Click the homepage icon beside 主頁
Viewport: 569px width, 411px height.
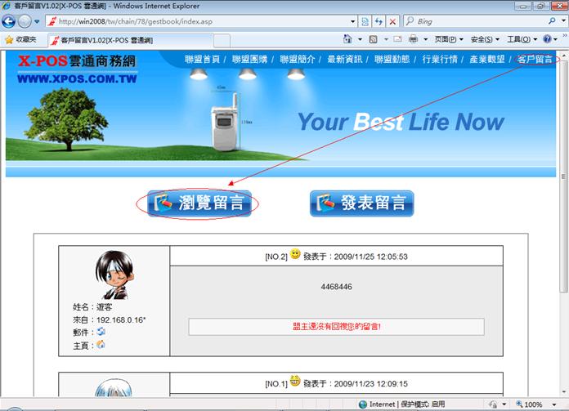click(x=101, y=345)
